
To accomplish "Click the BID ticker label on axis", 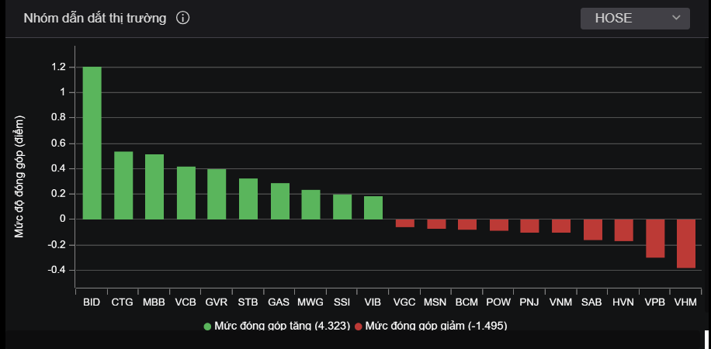I will pos(92,302).
